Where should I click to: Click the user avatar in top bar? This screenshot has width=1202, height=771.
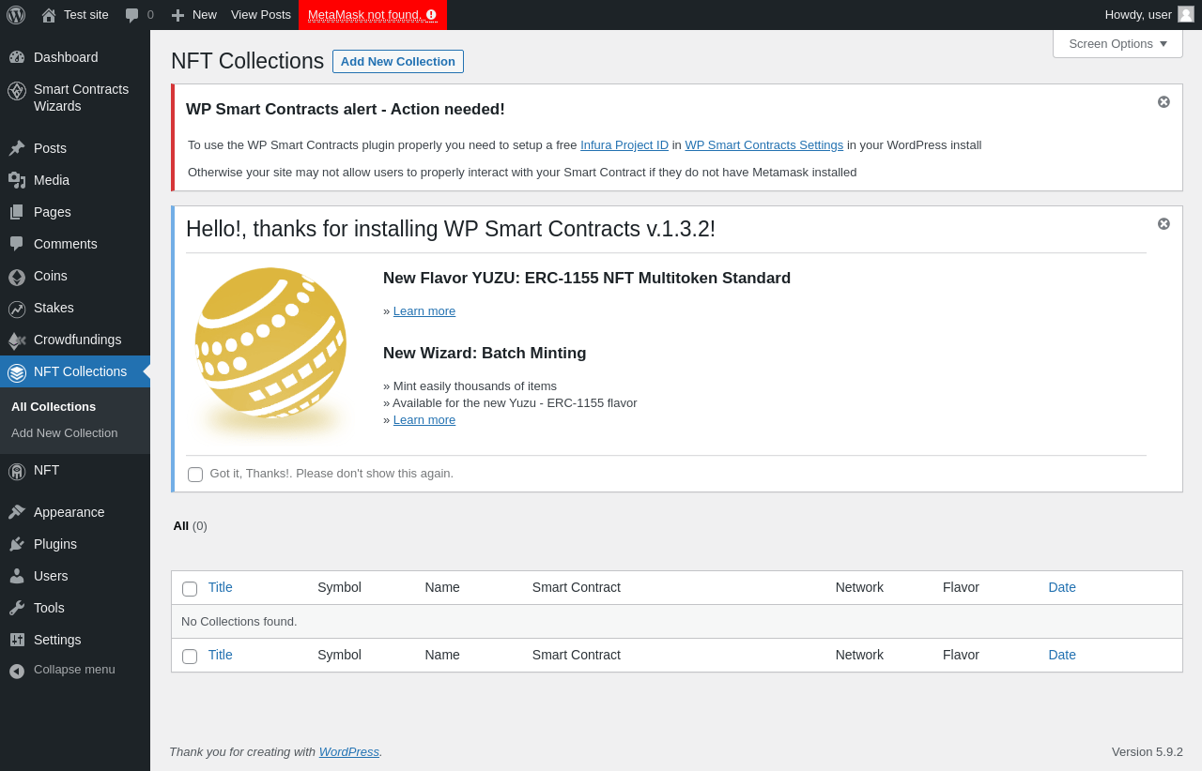tap(1186, 14)
